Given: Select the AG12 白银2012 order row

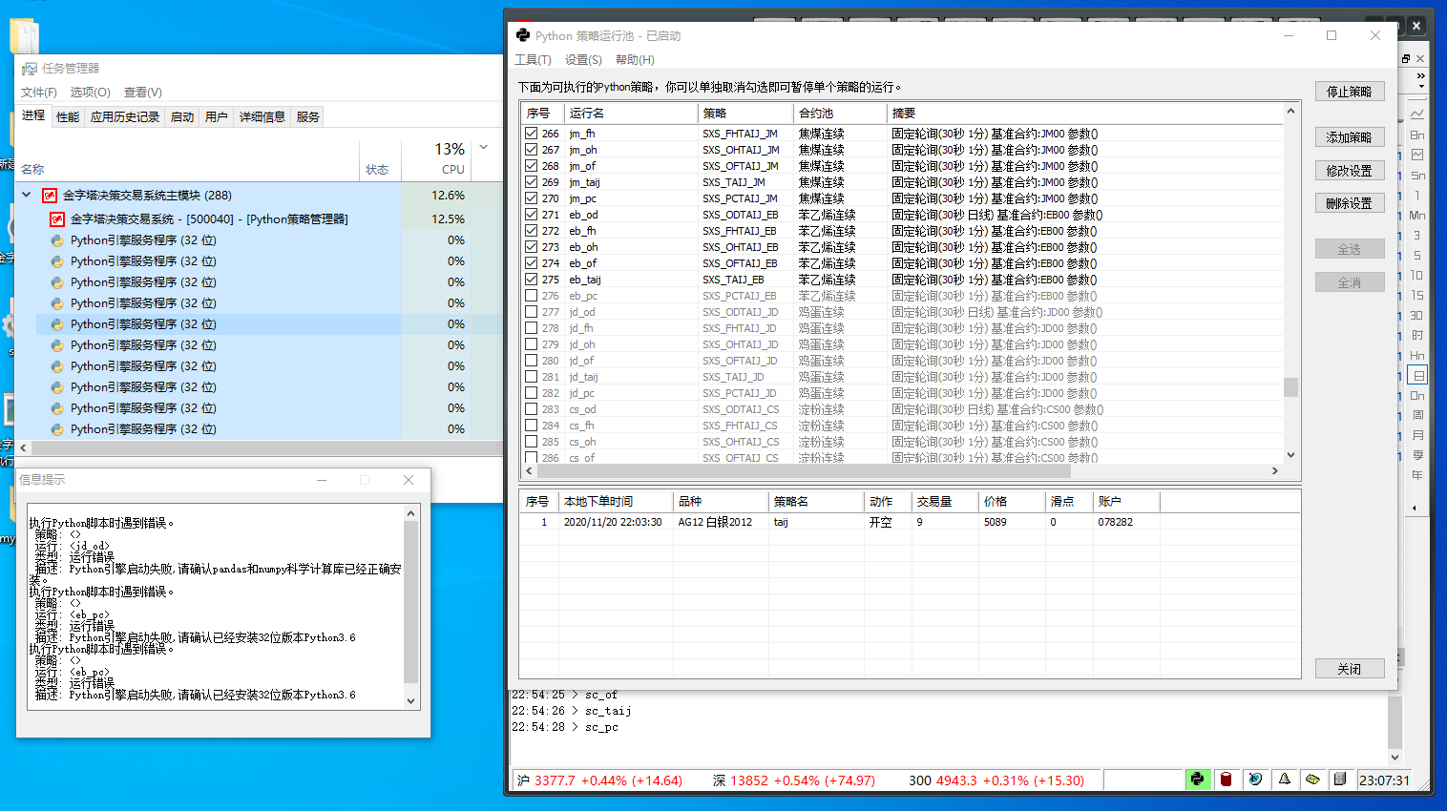Looking at the screenshot, I should pyautogui.click(x=910, y=522).
